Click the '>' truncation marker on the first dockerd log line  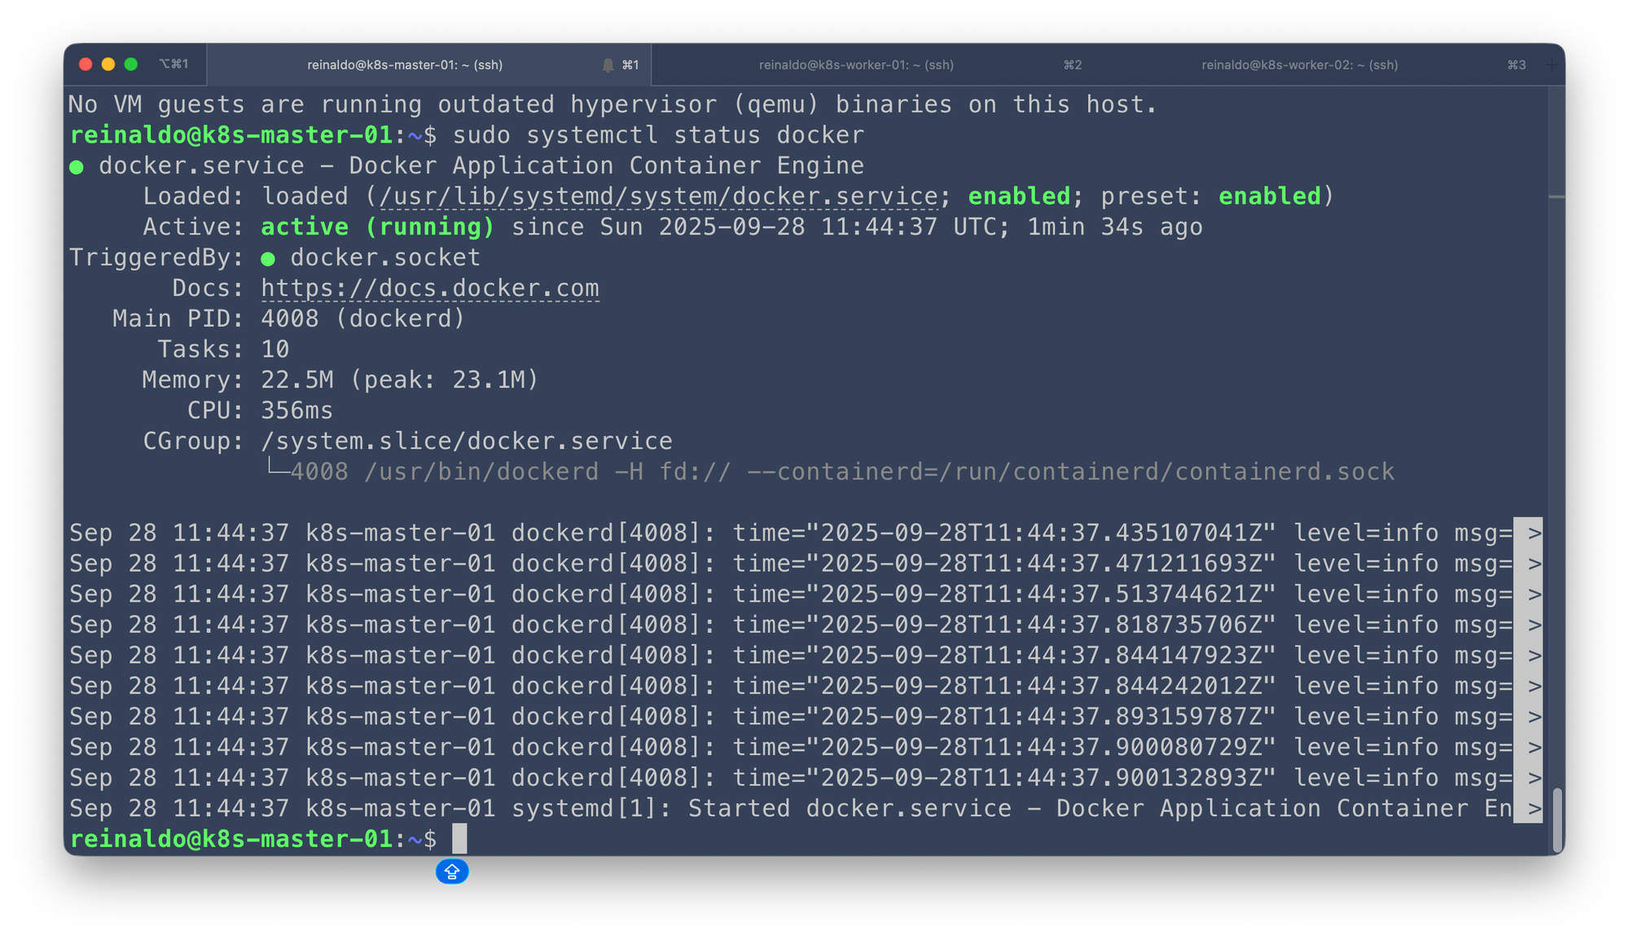tap(1534, 534)
